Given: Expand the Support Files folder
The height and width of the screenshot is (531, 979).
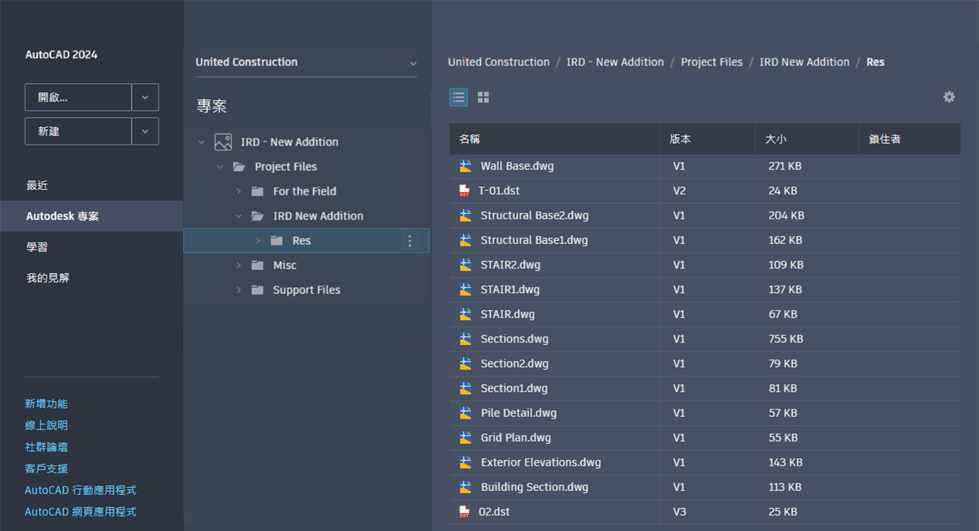Looking at the screenshot, I should [x=239, y=290].
